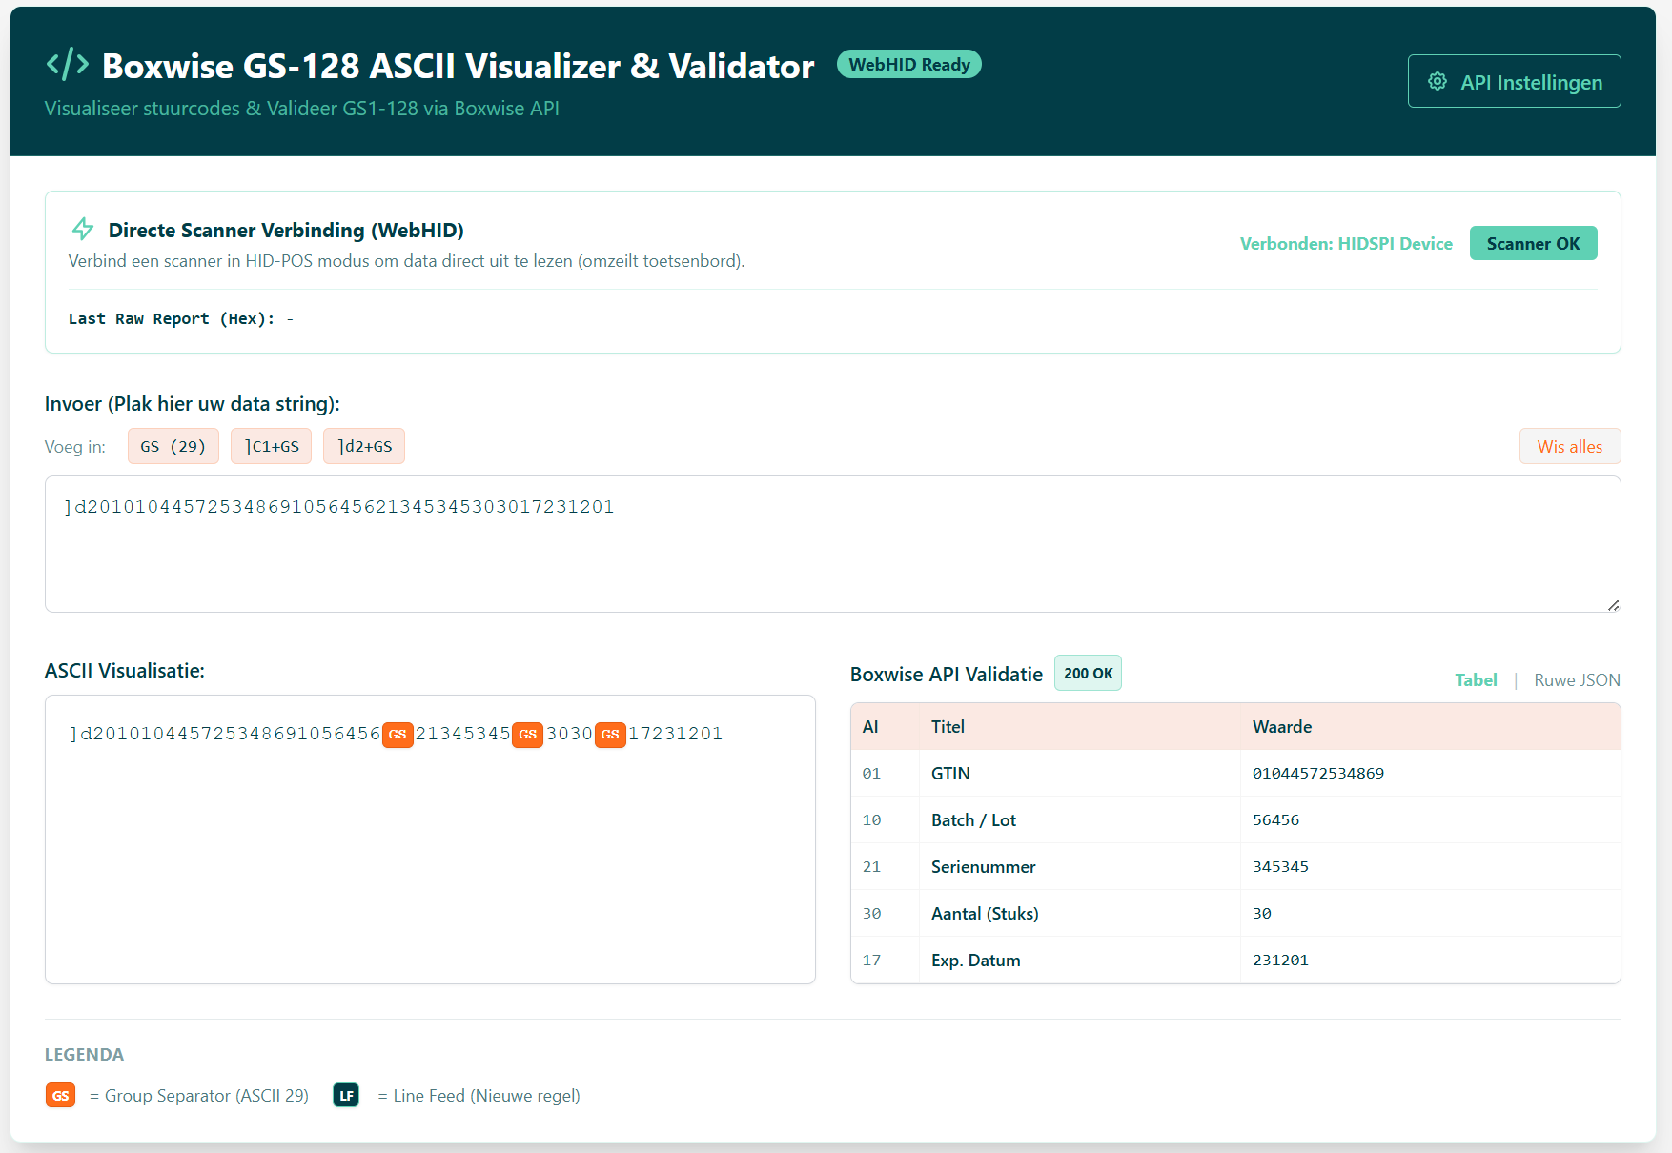Click the GS marker before 3030
Screen dimensions: 1672x1153
(527, 735)
